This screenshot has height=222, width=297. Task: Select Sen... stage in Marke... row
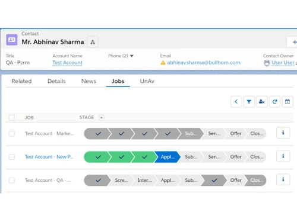click(x=214, y=134)
